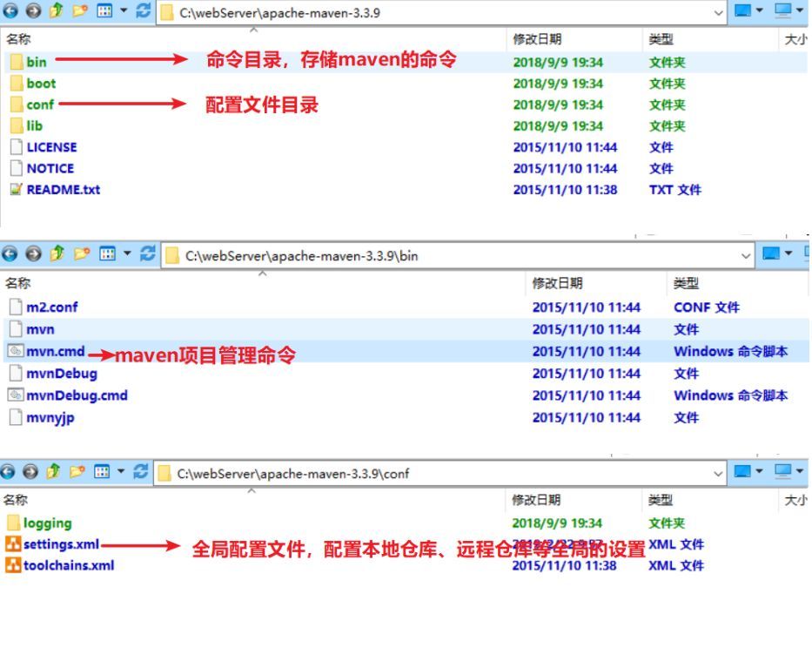Select the boot folder

point(33,84)
